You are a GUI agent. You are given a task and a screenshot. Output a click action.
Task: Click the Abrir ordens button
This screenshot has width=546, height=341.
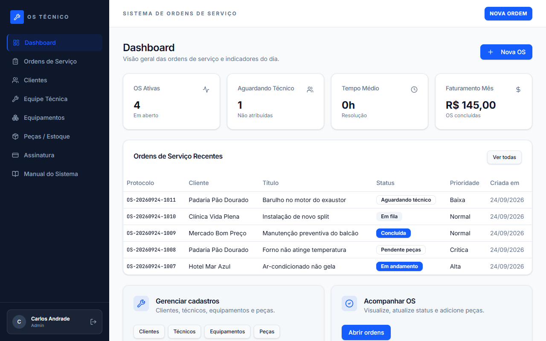click(x=366, y=332)
